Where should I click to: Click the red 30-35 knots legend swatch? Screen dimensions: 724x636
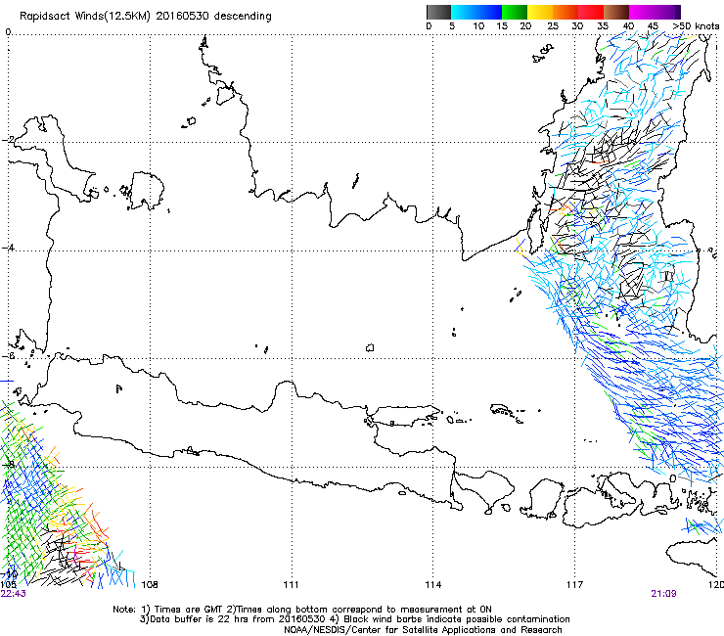pyautogui.click(x=591, y=12)
